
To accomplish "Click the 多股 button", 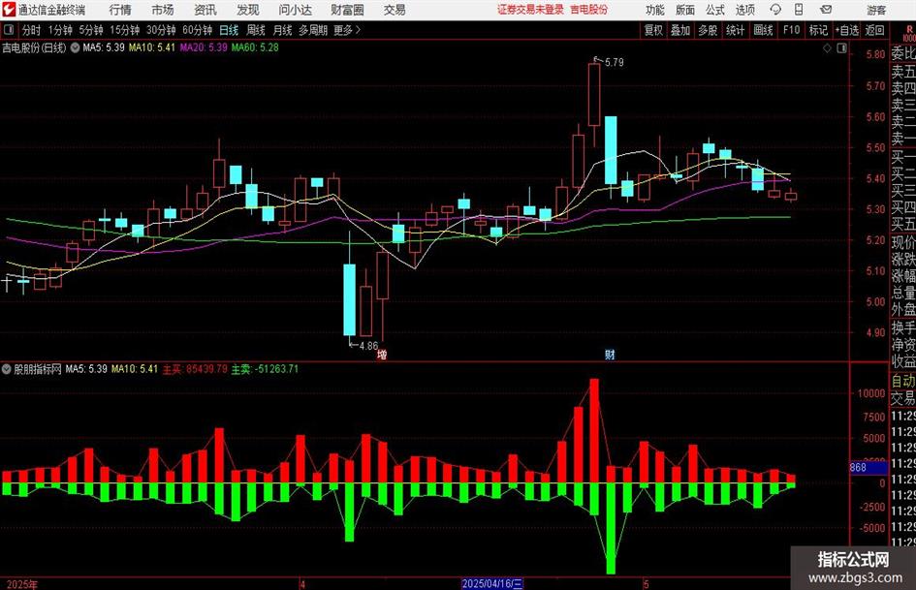I will click(x=708, y=30).
